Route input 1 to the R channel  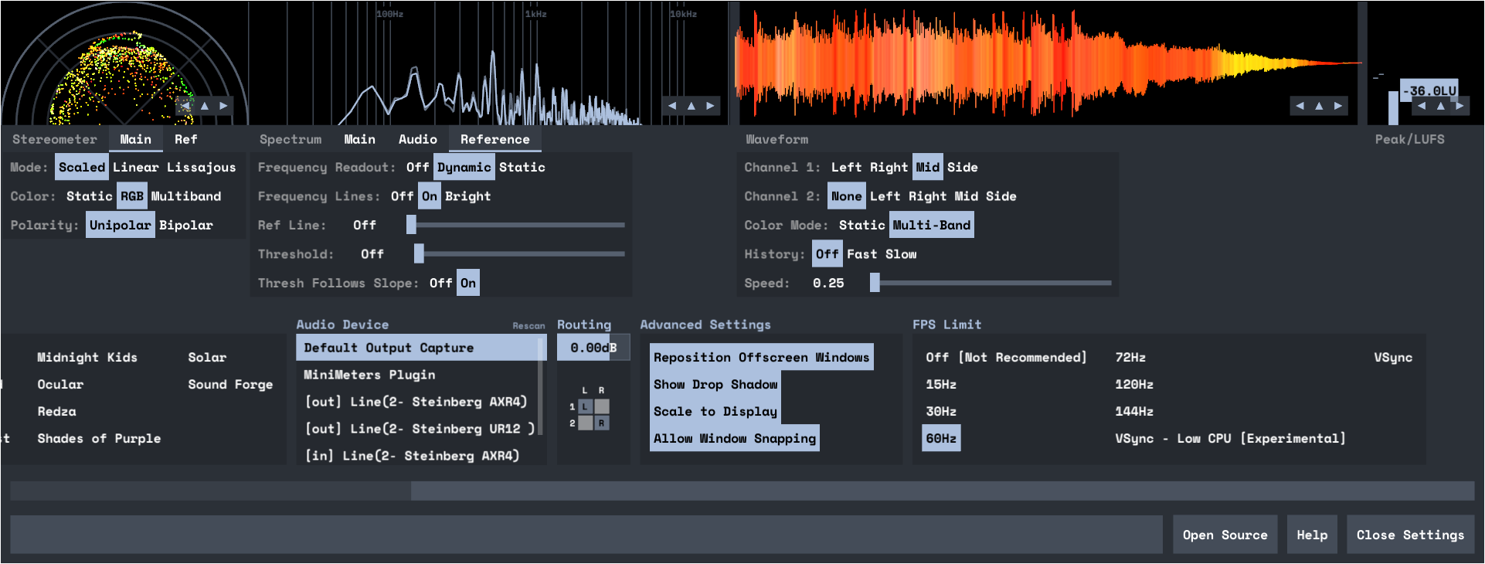point(602,406)
